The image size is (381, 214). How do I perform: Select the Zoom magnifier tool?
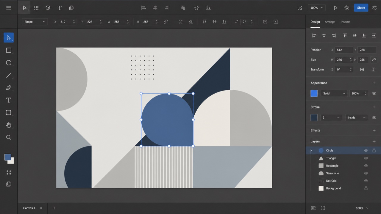(9, 137)
